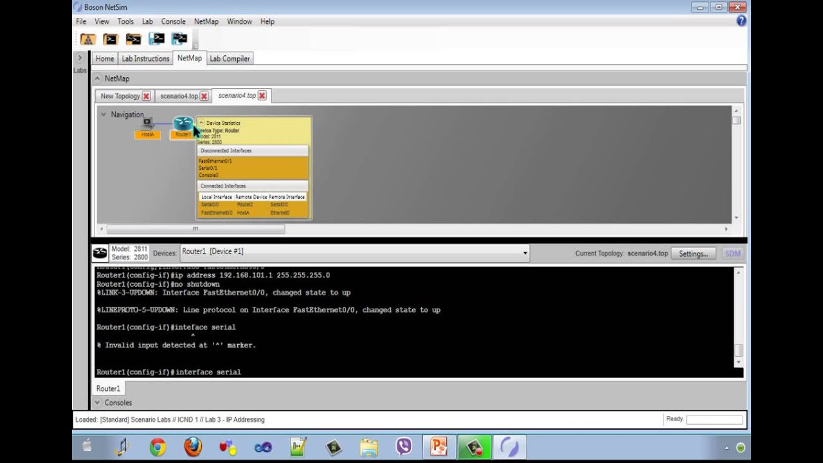This screenshot has height=463, width=823.
Task: Open the Lab menu
Action: pos(147,21)
